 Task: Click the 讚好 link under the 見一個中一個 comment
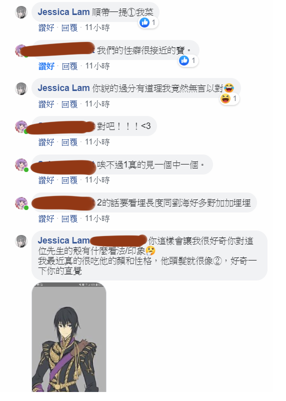click(46, 180)
